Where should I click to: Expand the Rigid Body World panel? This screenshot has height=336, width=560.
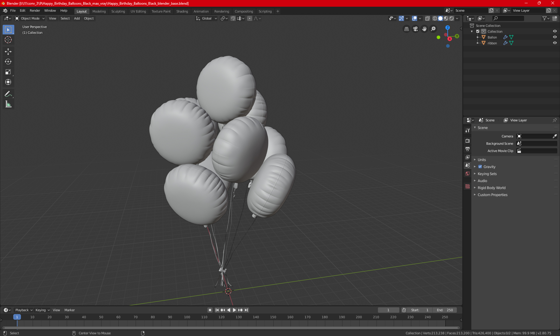(x=491, y=188)
